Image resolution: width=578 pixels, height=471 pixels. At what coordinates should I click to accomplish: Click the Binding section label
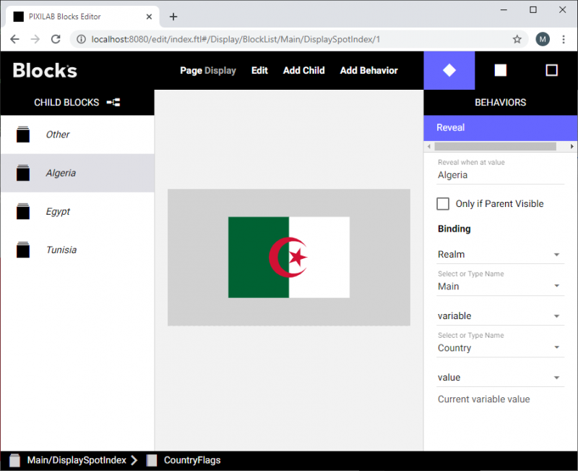tap(454, 229)
